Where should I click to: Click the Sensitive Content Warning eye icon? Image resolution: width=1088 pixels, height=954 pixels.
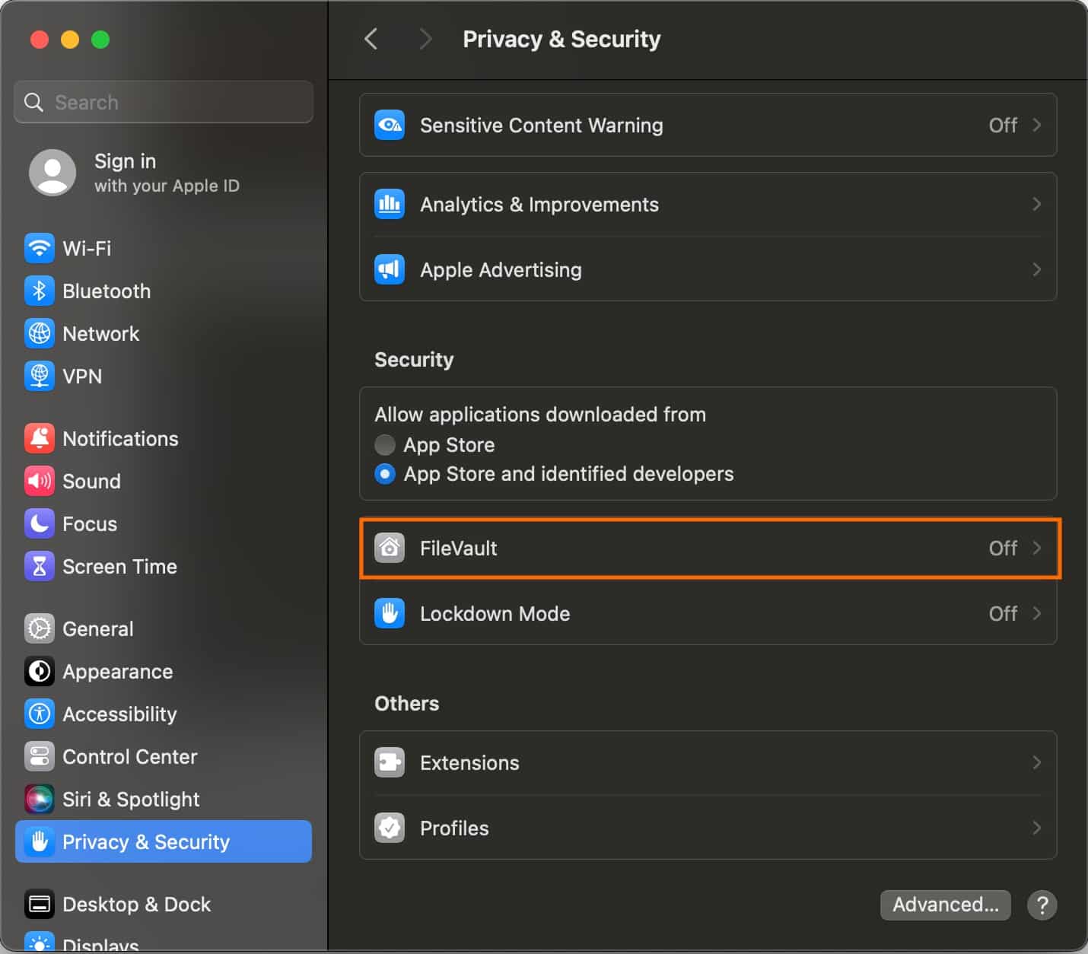(390, 125)
